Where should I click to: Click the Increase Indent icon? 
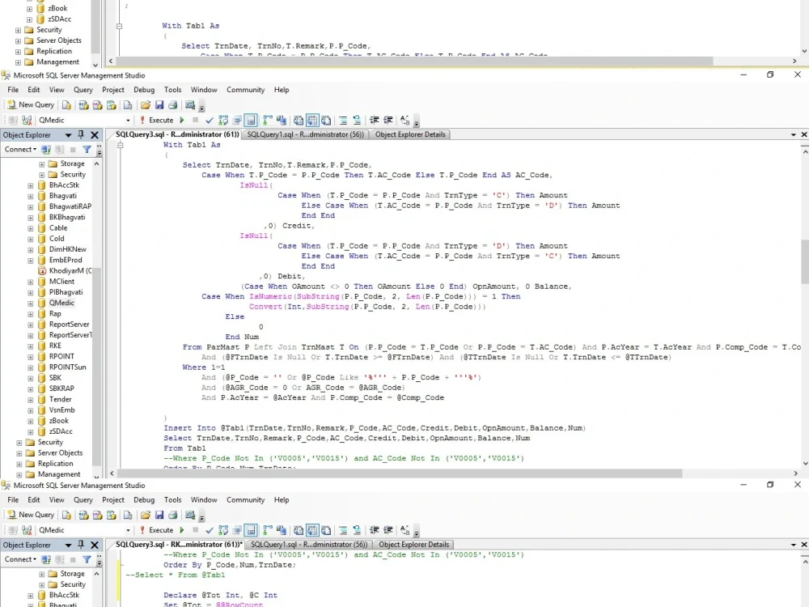(388, 119)
